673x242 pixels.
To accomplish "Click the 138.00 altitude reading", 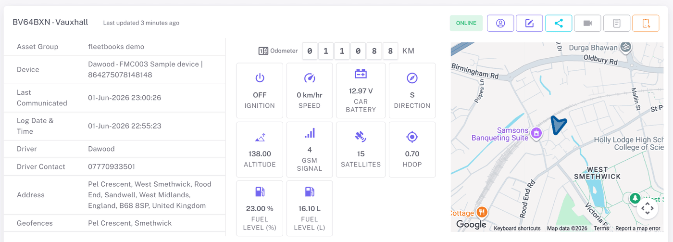I will click(260, 154).
